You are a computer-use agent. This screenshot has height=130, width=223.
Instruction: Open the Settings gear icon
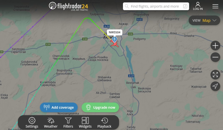[32, 122]
